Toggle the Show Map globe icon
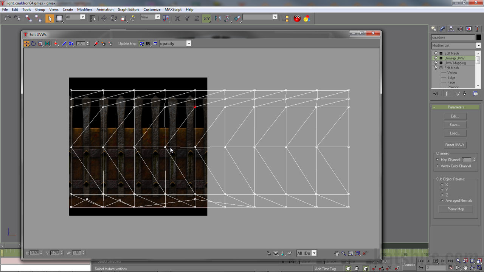 [x=142, y=43]
